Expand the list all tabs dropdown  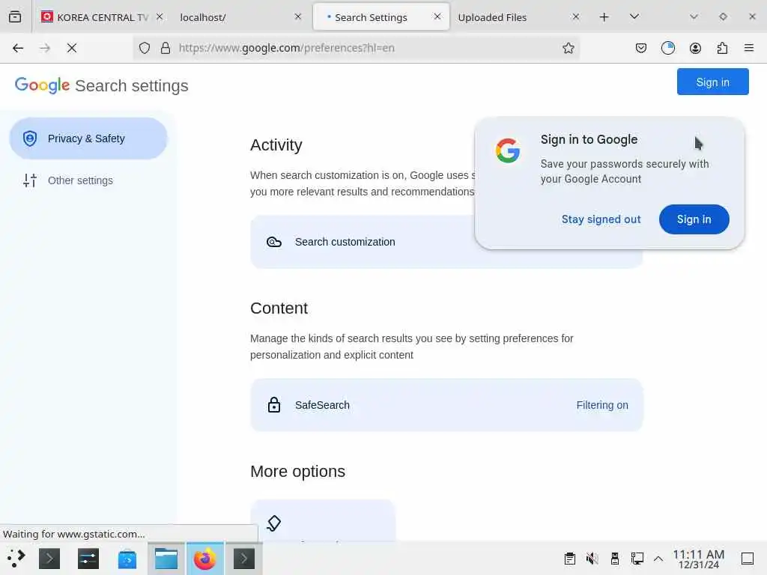[x=634, y=17]
